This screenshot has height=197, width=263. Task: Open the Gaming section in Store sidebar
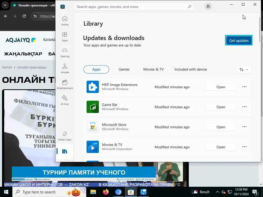[65, 53]
